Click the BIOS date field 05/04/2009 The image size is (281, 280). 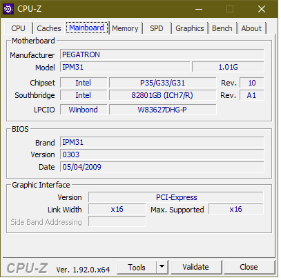point(162,167)
